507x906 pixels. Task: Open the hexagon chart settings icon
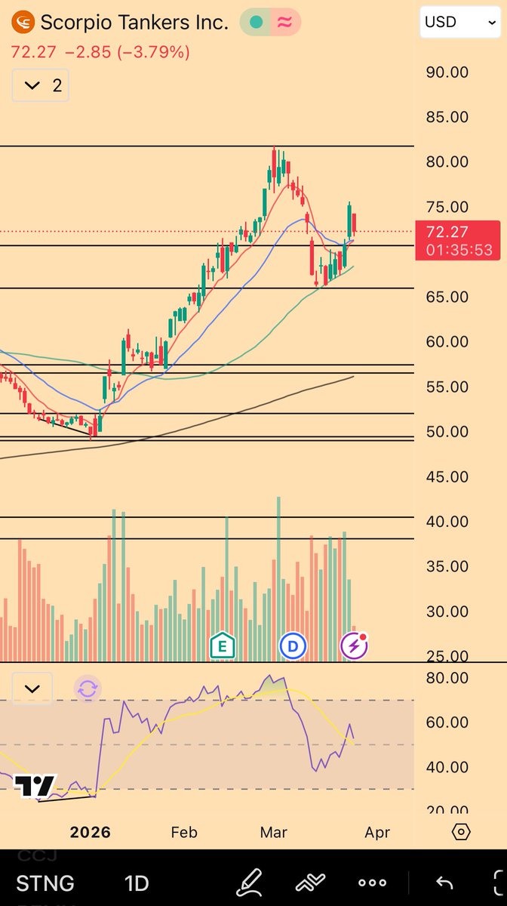click(461, 832)
